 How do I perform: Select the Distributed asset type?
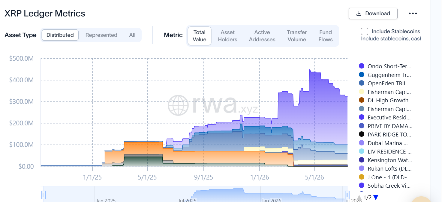pos(60,35)
